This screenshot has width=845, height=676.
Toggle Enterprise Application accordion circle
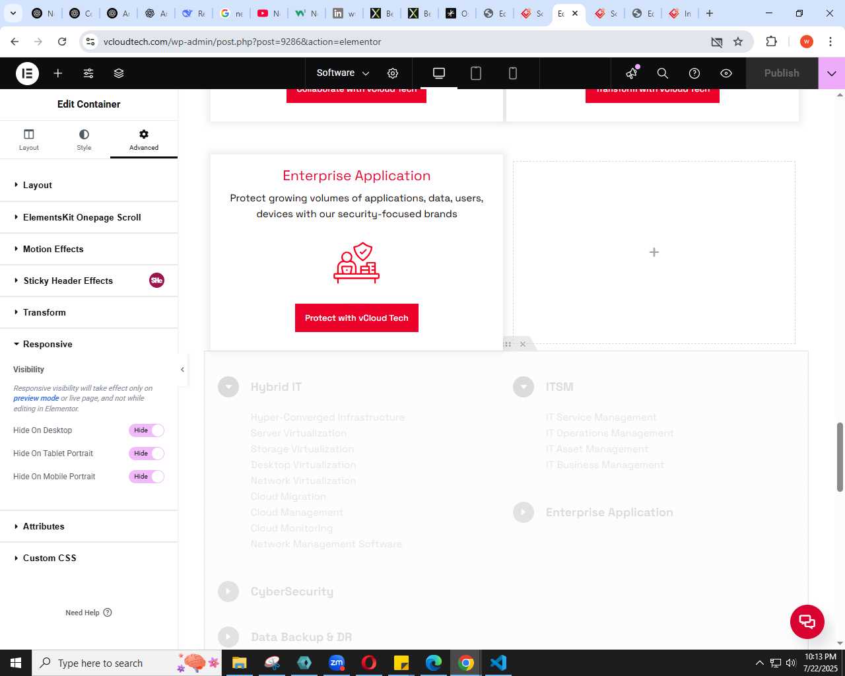coord(524,512)
